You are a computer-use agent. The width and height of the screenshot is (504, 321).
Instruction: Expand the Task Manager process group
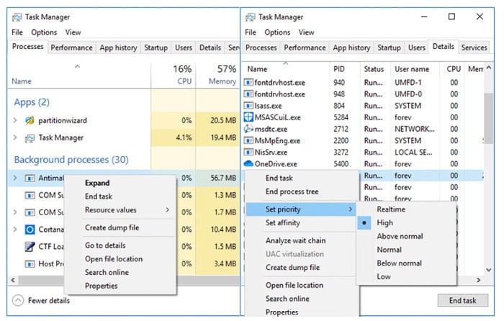(15, 138)
